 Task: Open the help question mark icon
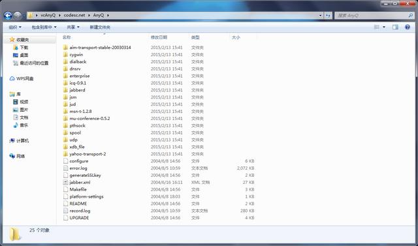(x=408, y=27)
